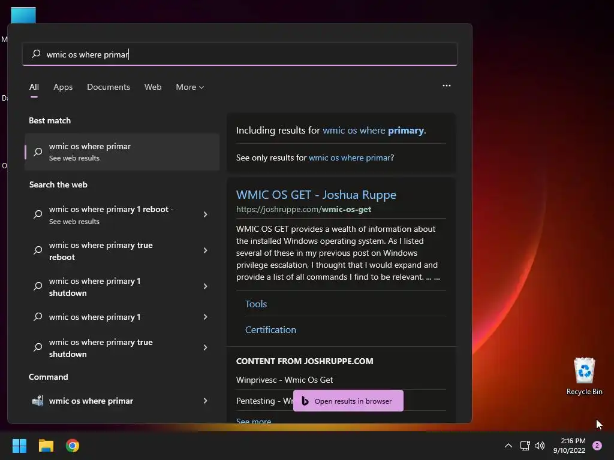Open the three-dot options menu

click(x=446, y=86)
